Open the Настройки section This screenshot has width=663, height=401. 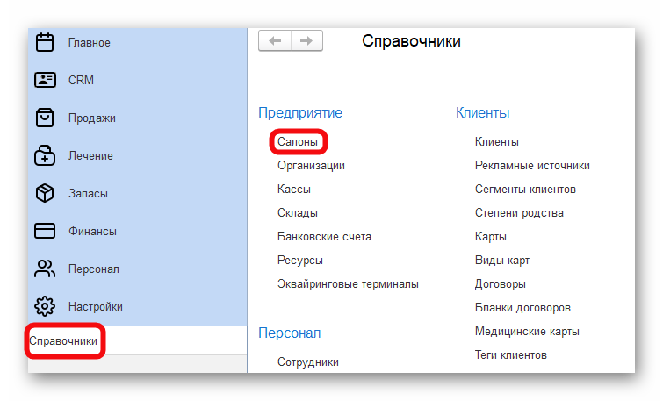(x=96, y=307)
